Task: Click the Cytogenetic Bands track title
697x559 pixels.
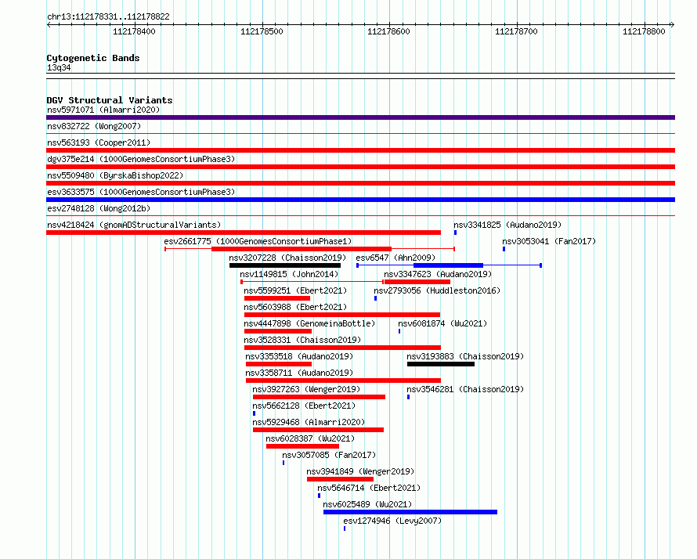Action: tap(93, 58)
